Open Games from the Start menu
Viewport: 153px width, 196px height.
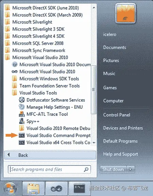(110, 88)
